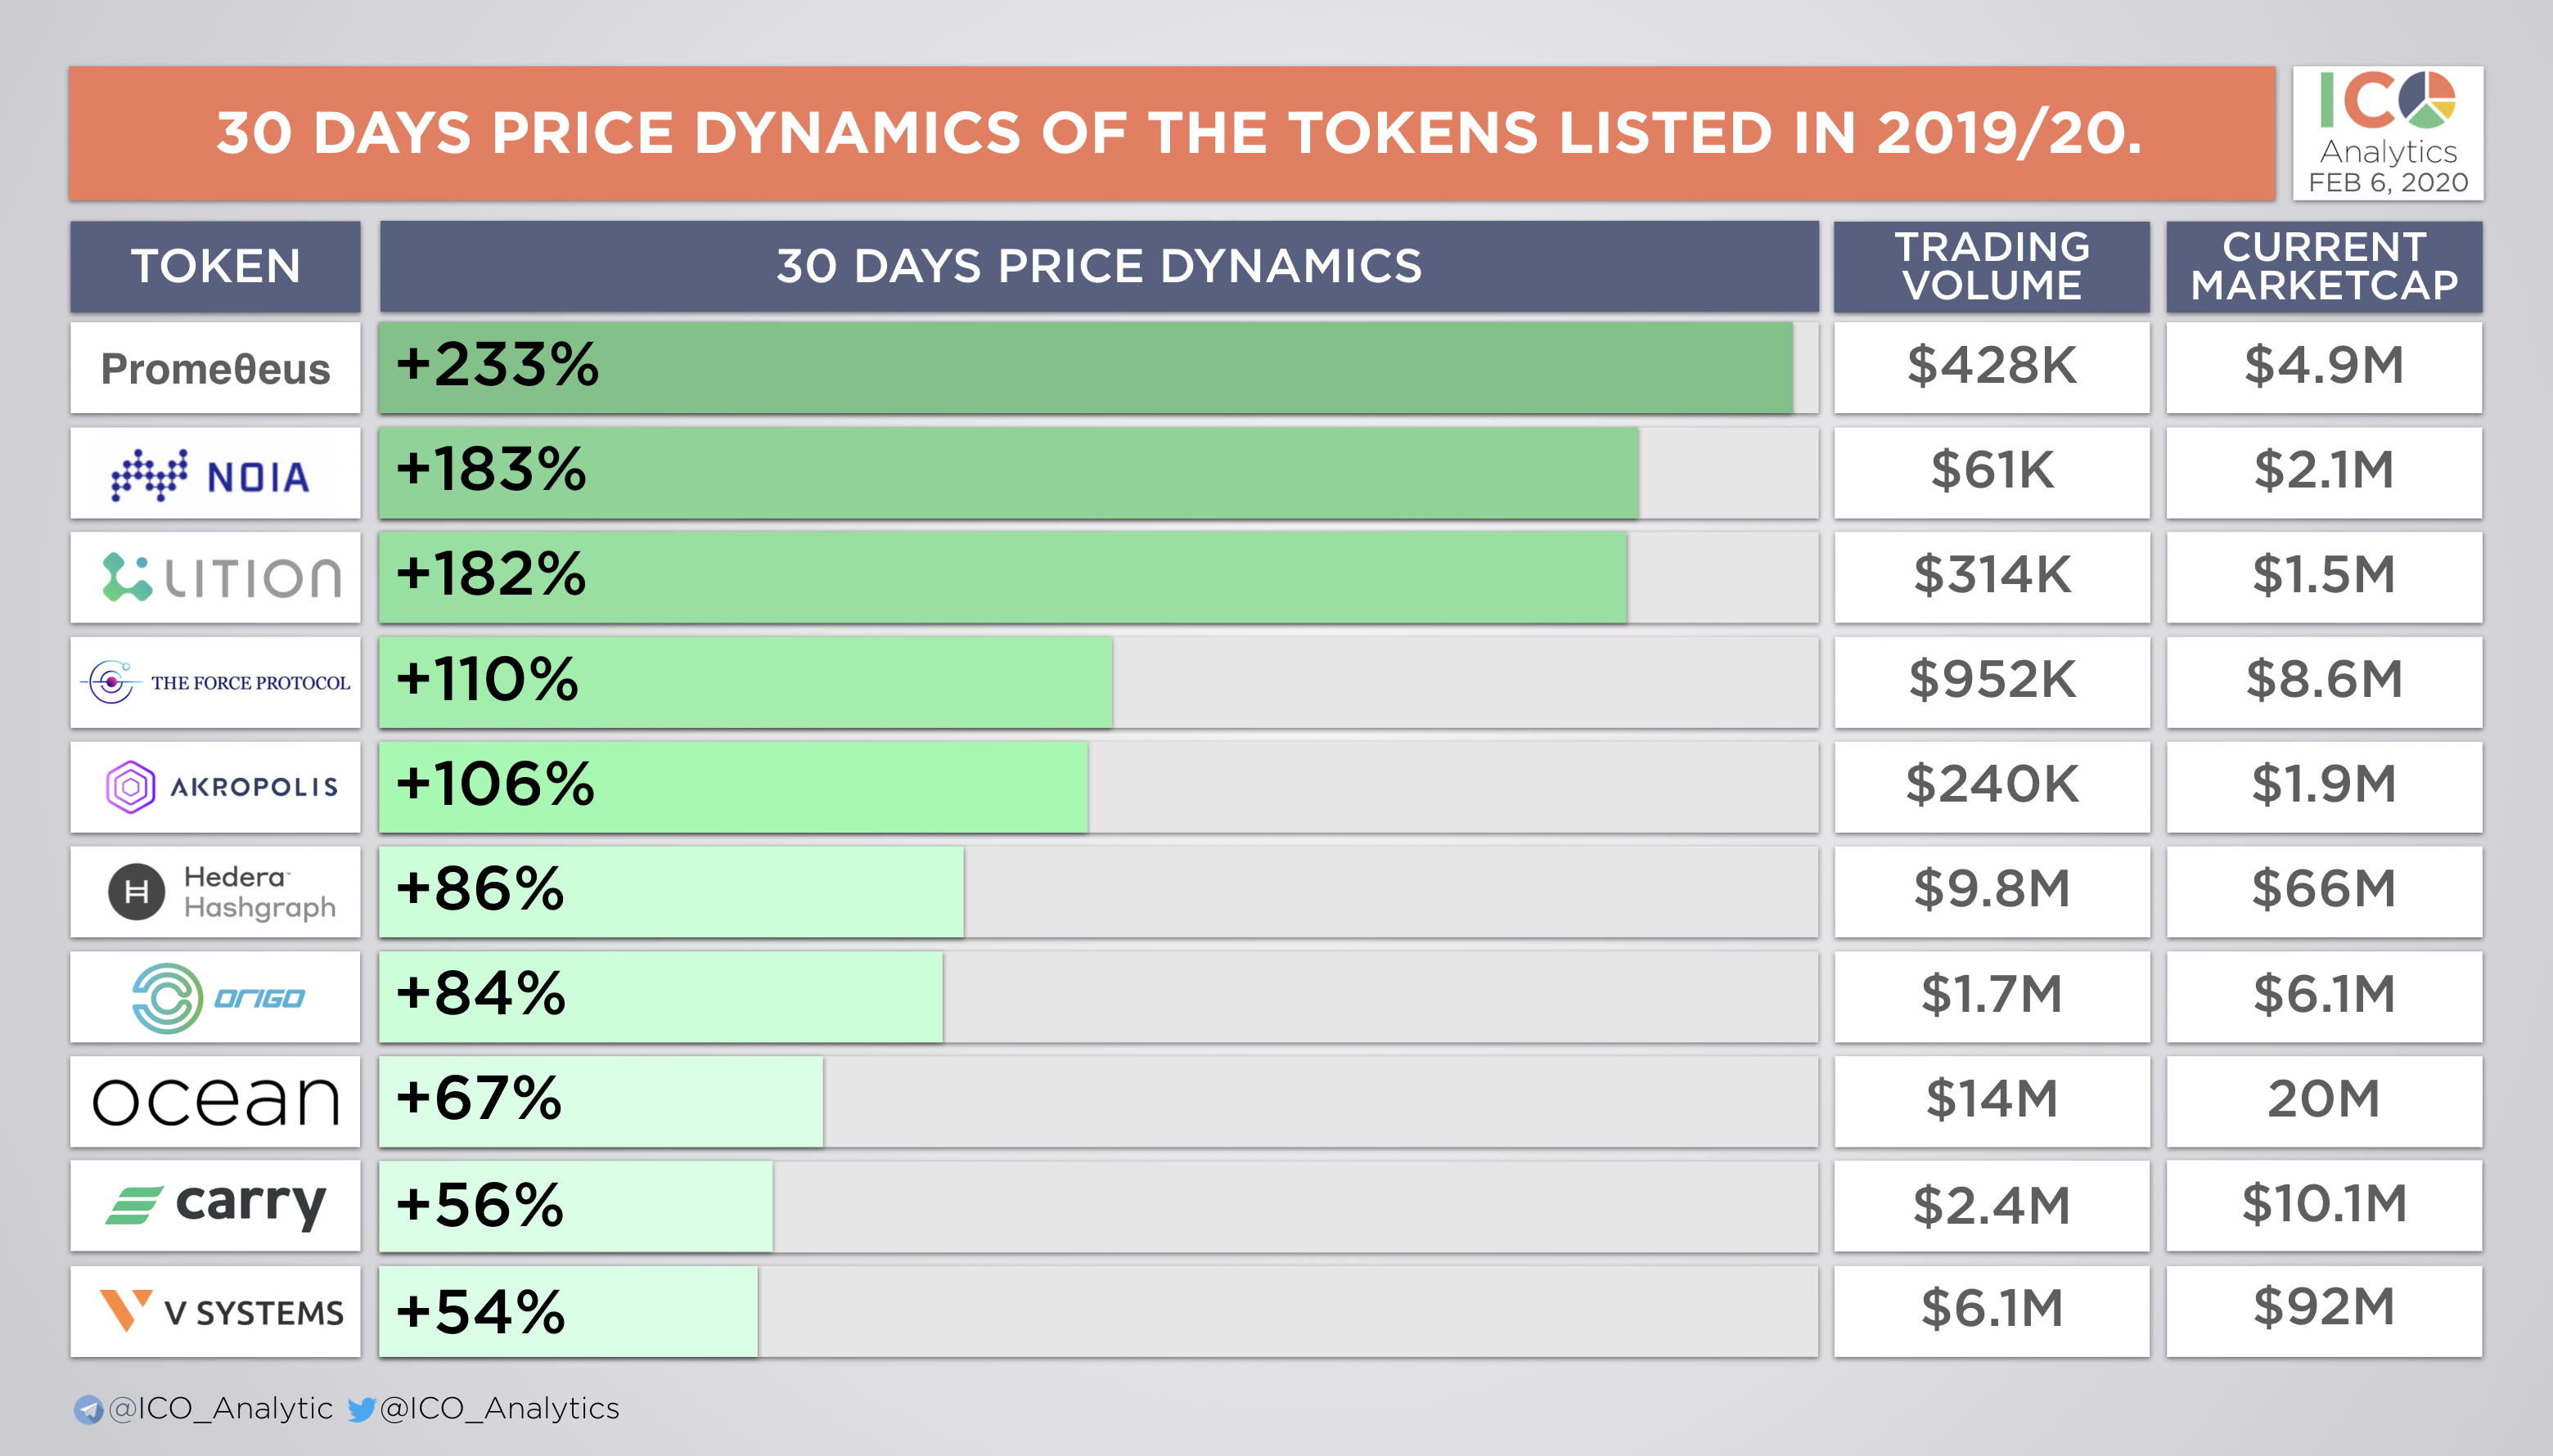Click the Origo circular logo

point(167,997)
